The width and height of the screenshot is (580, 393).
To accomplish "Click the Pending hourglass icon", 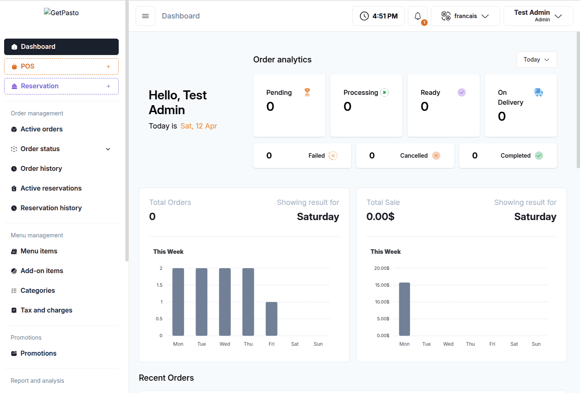I will pos(307,92).
